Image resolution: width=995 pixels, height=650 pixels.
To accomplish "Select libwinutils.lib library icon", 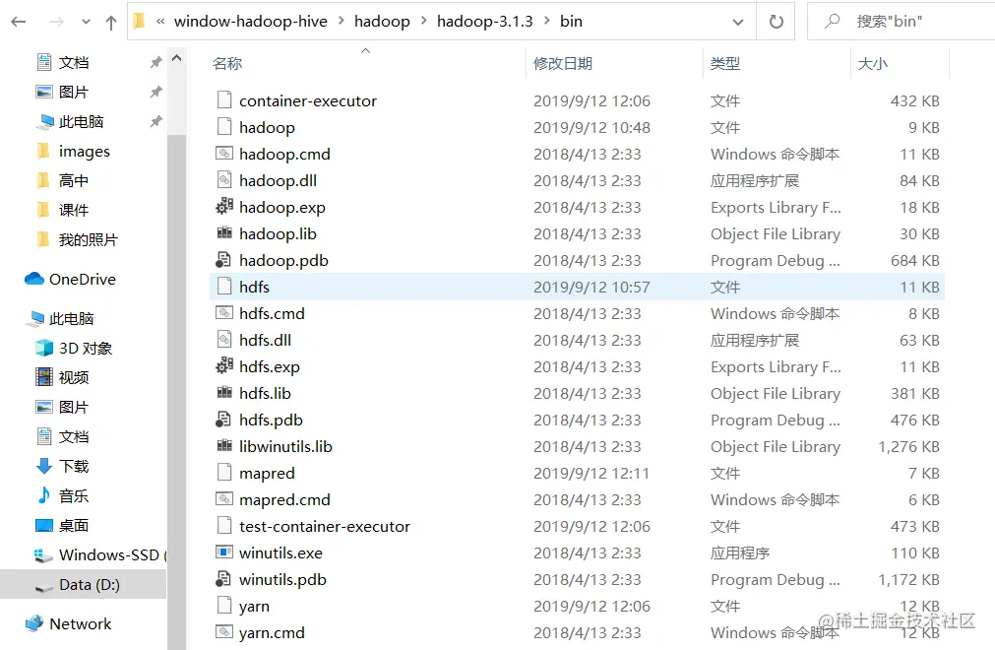I will 224,445.
